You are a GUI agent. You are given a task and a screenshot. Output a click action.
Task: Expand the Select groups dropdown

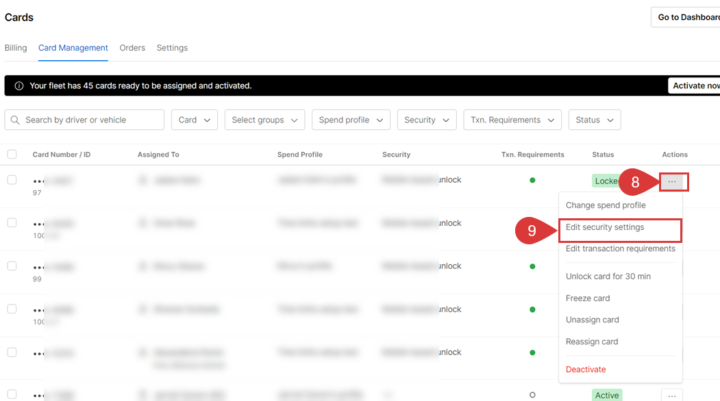click(264, 120)
